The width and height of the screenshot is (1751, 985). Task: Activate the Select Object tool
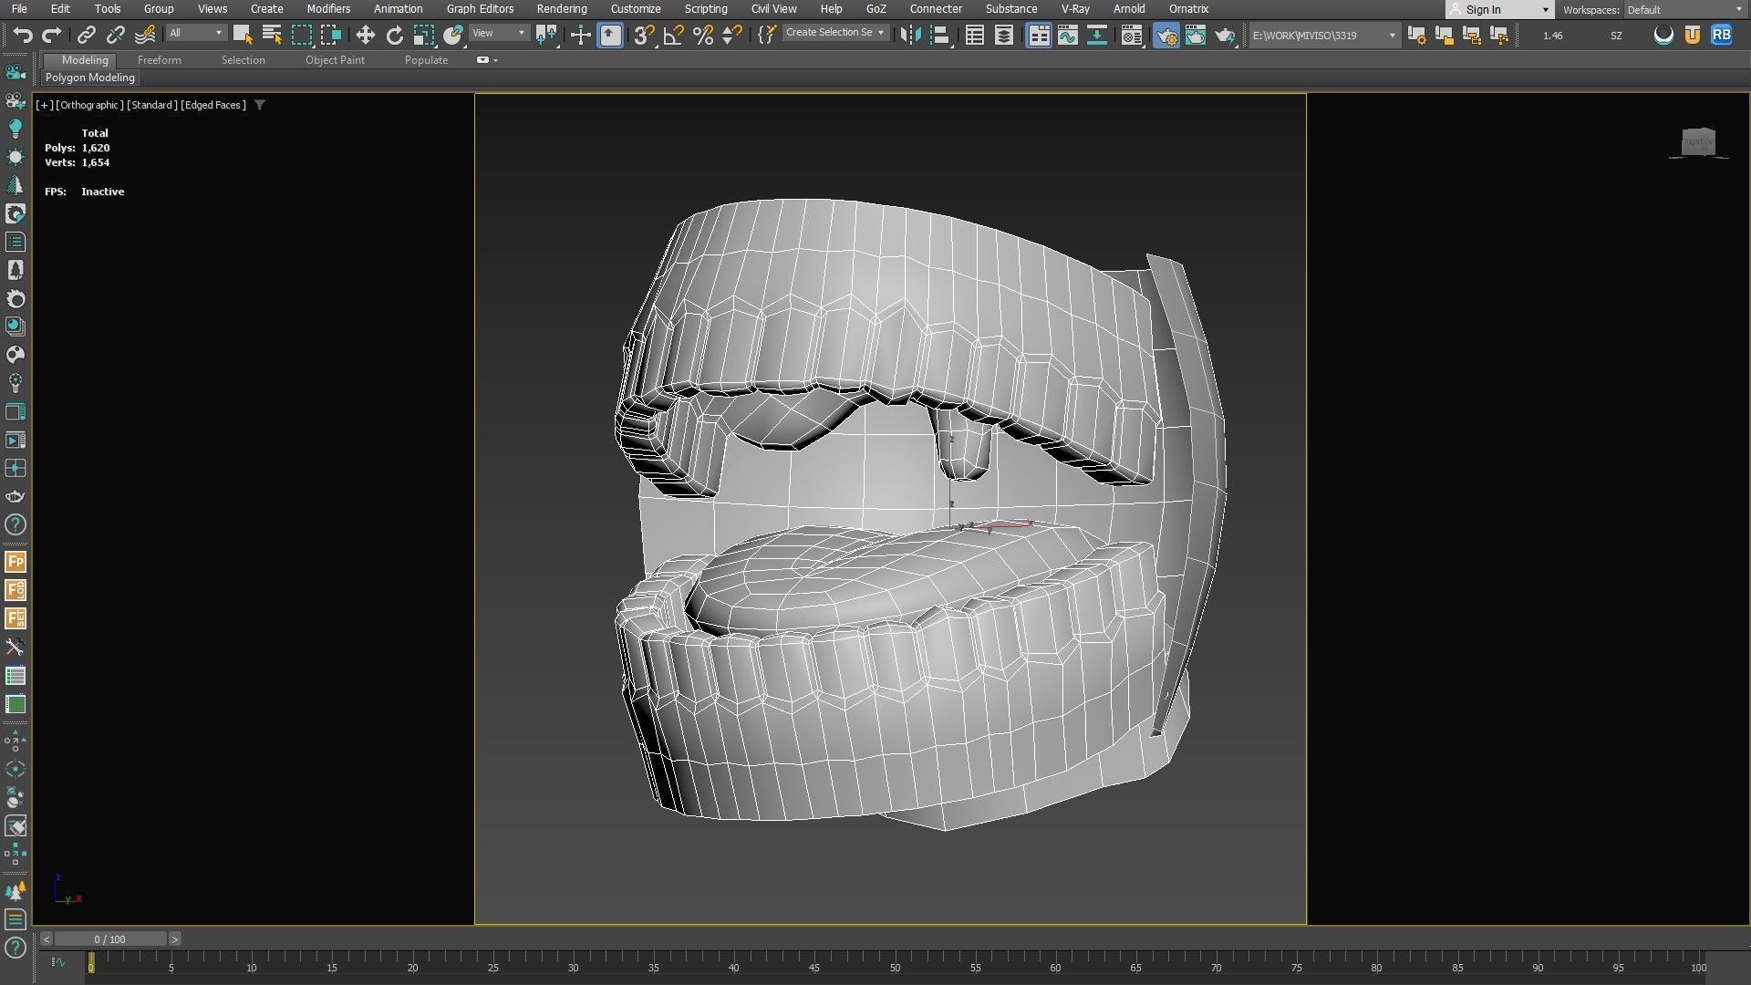[243, 36]
